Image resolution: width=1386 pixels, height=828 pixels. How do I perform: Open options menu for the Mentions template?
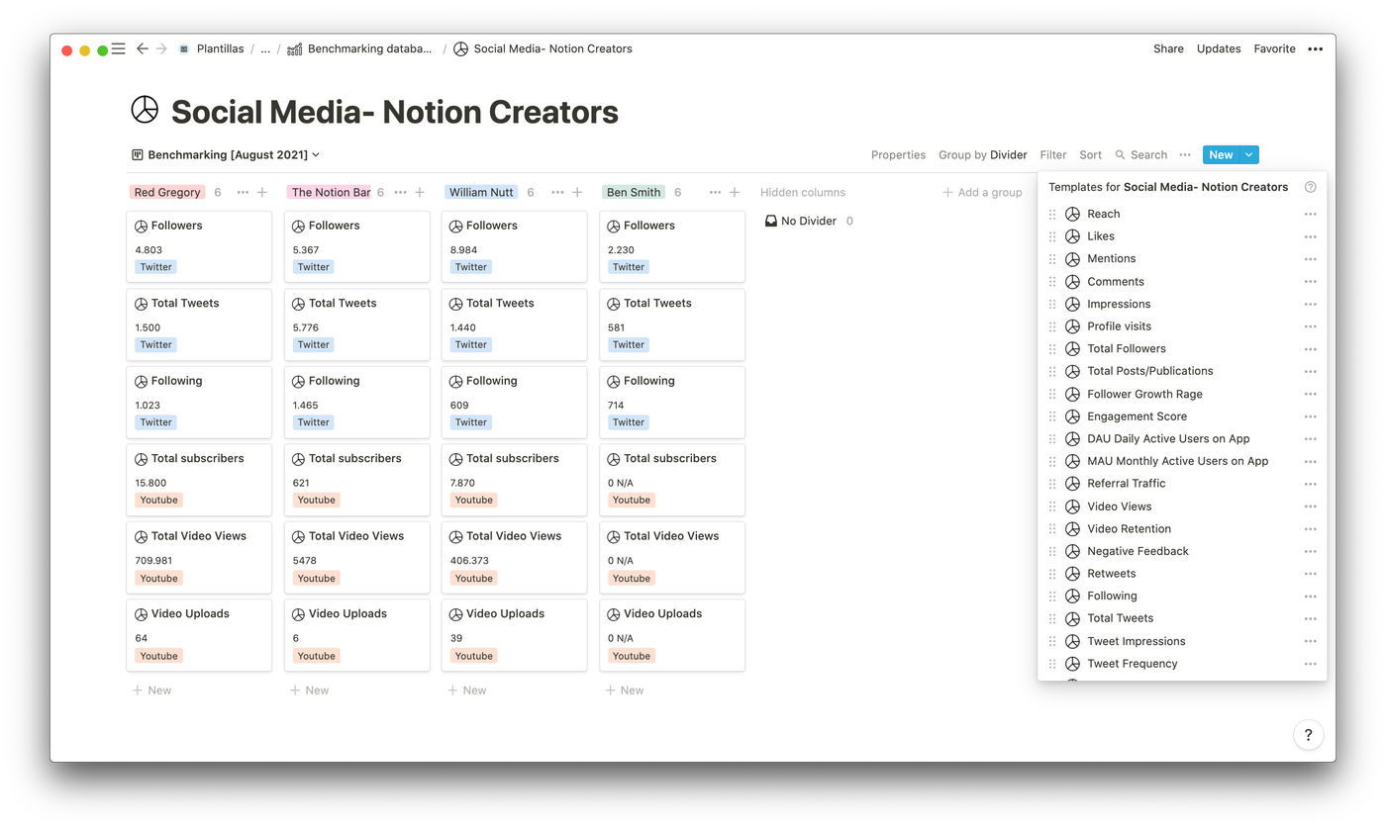[1310, 259]
